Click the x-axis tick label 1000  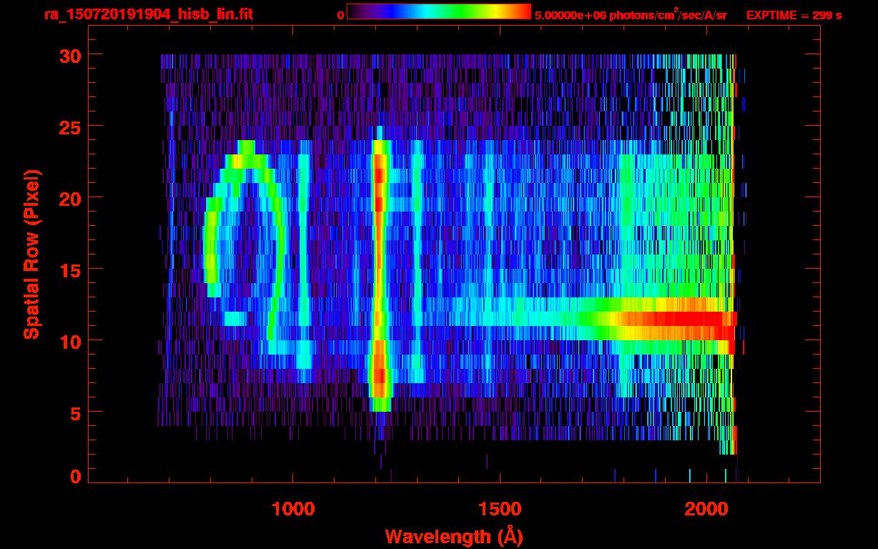click(x=293, y=509)
